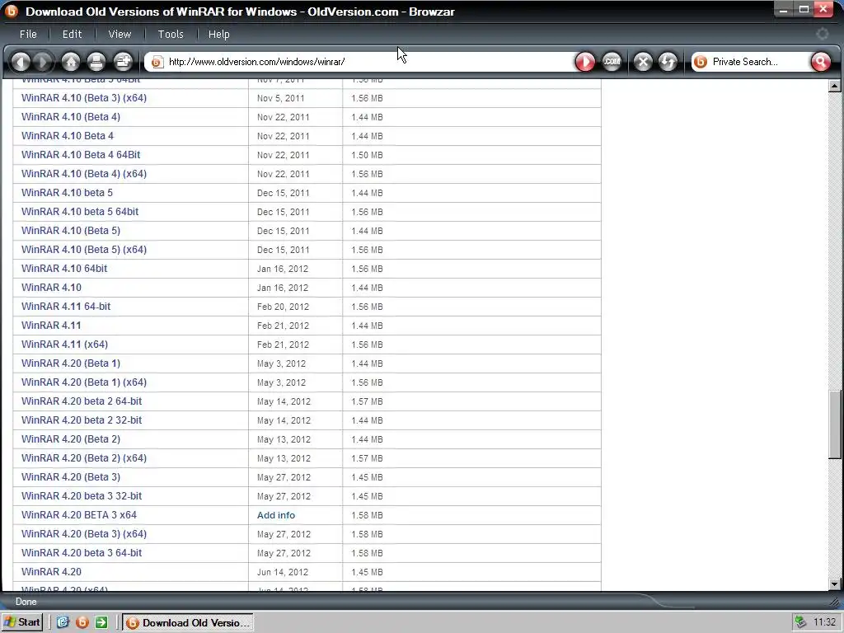Screen dimensions: 844x633
Task: Open WinRAR 4.10 Beta 4 link
Action: click(x=68, y=136)
